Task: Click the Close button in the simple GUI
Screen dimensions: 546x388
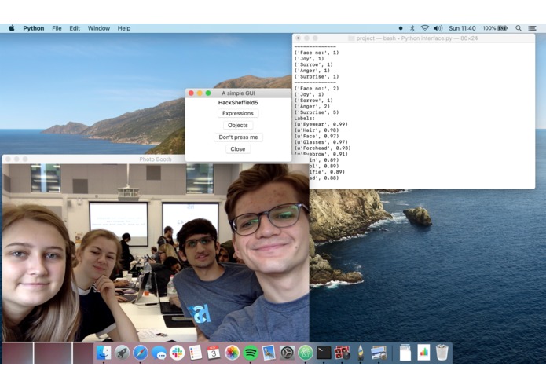Action: [238, 149]
